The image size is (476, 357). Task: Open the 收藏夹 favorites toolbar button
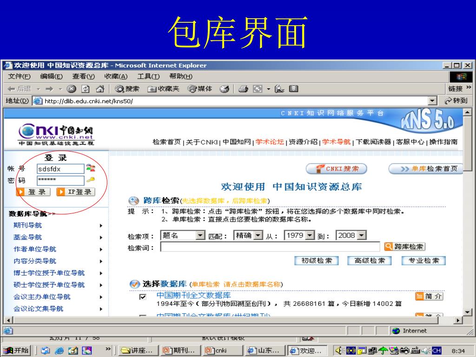point(163,89)
